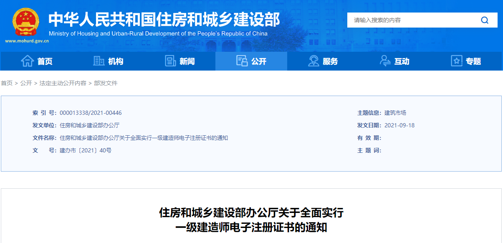Click the headset icon beside 服务
The image size is (503, 243).
313,61
